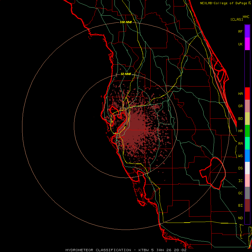This screenshot has height=252, width=252.
Task: Click the mint RA legend color block
Action: 247,143
